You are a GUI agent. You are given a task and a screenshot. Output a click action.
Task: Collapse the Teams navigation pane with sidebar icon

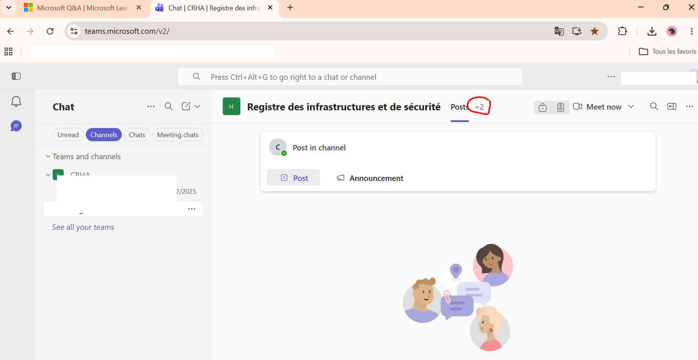coord(16,76)
